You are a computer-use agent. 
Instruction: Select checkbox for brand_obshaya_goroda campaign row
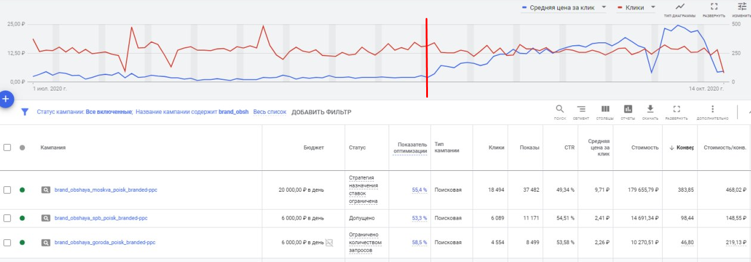pyautogui.click(x=8, y=242)
